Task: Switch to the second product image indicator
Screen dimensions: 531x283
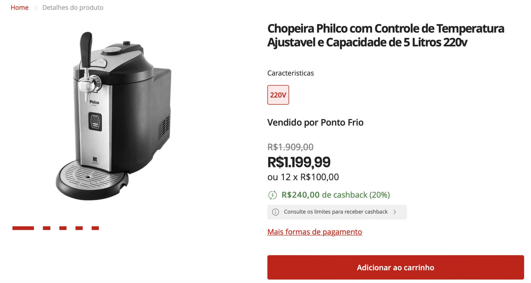Action: [46, 228]
